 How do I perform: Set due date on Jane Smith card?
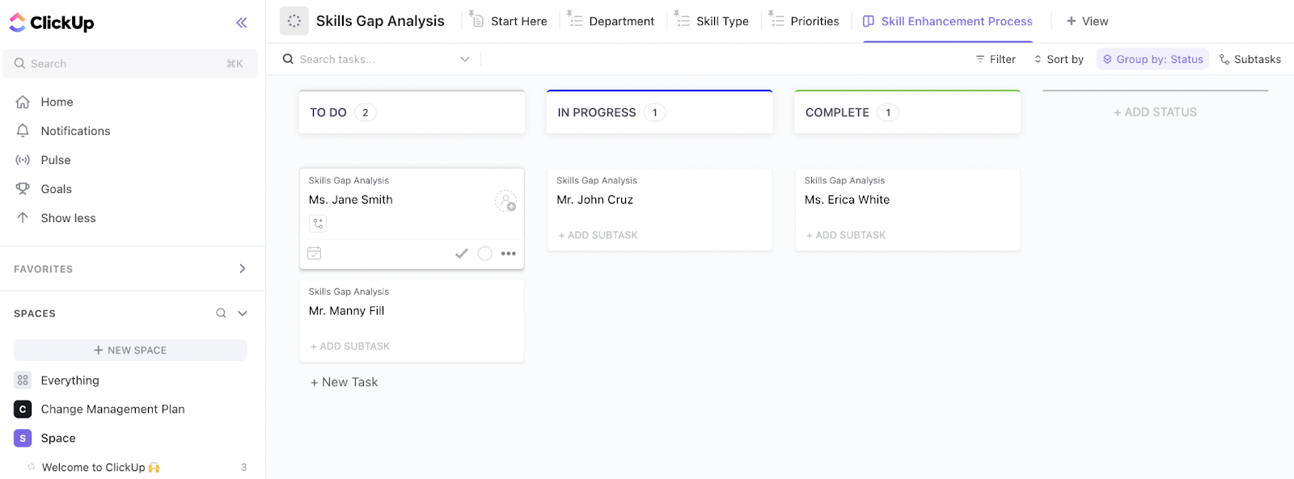point(315,253)
